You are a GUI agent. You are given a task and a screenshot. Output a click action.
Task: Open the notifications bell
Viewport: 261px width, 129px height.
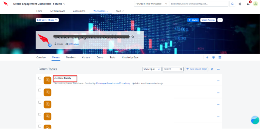pos(248,4)
